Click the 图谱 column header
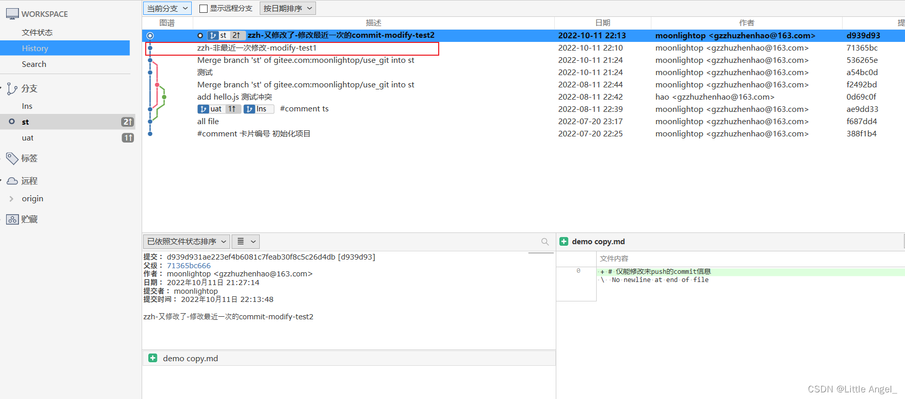 pos(167,22)
